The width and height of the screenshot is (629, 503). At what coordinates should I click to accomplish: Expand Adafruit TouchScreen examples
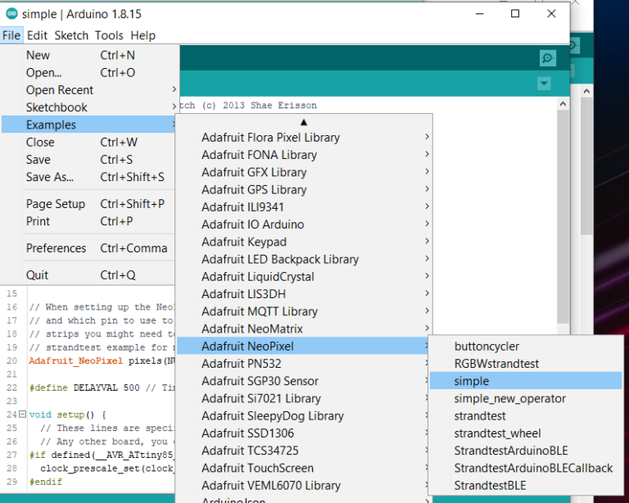[x=304, y=468]
